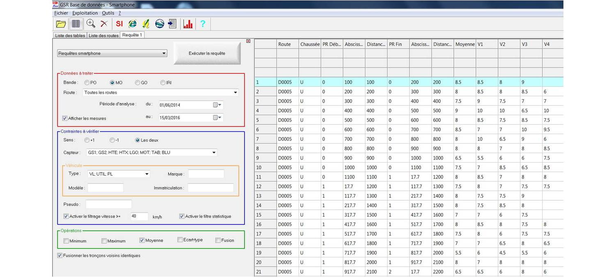
Task: Click the Moyenne column header
Action: [464, 44]
